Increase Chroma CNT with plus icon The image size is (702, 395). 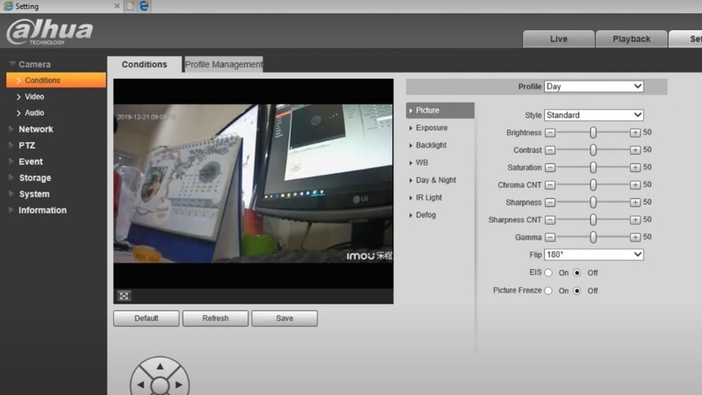pyautogui.click(x=634, y=185)
